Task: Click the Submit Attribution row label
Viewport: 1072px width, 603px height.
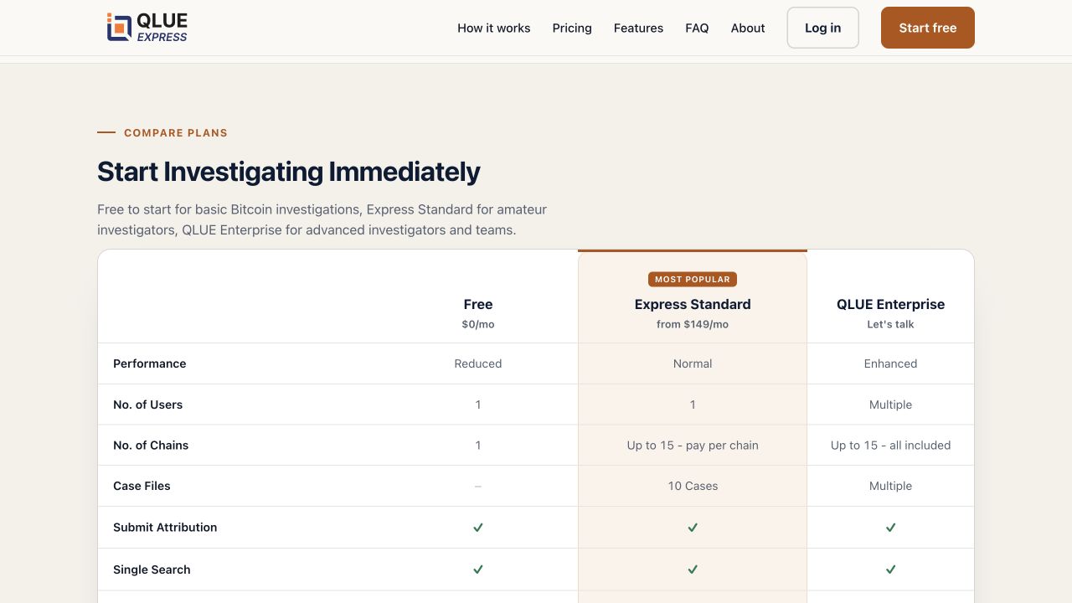Action: [x=165, y=527]
